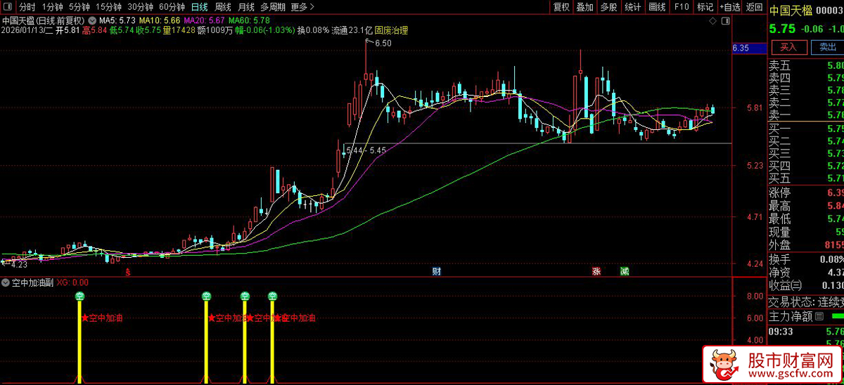This screenshot has height=385, width=844.
Task: Click the 净资 net asset row
Action: 805,272
